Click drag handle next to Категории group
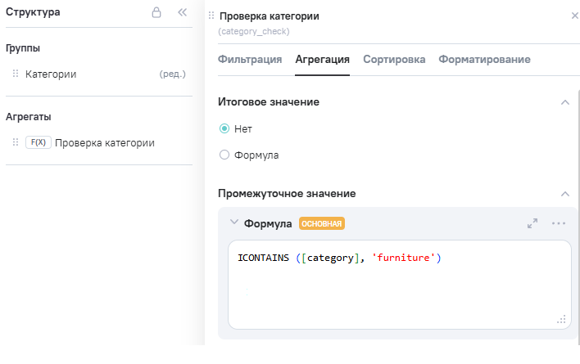580x364 pixels. pos(16,74)
